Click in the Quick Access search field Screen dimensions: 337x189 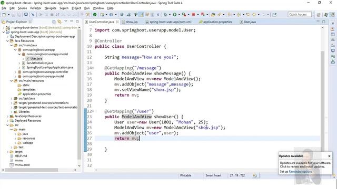coord(300,15)
